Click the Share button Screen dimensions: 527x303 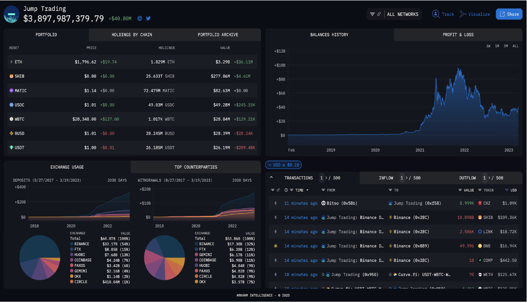point(509,14)
